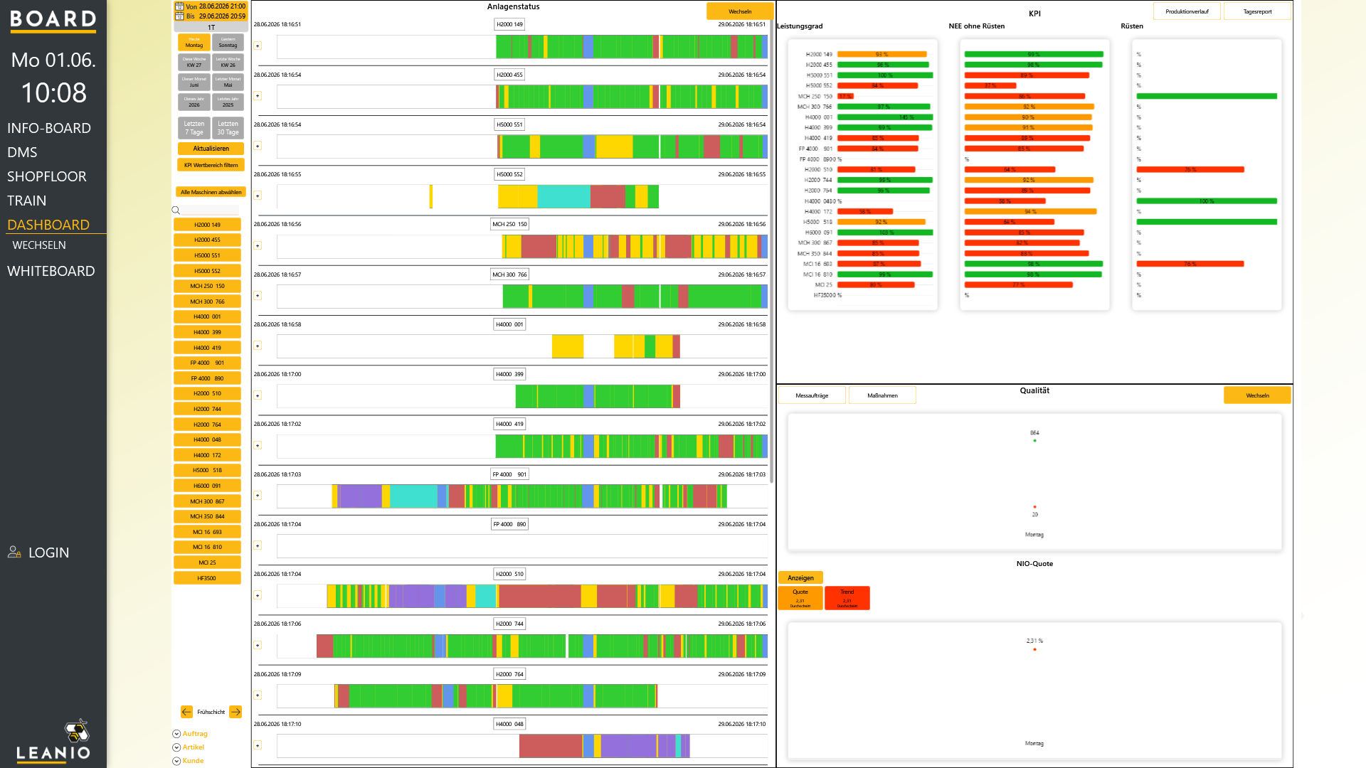Expand the Kunde filter section
Screen dimensions: 1366x768
176,761
